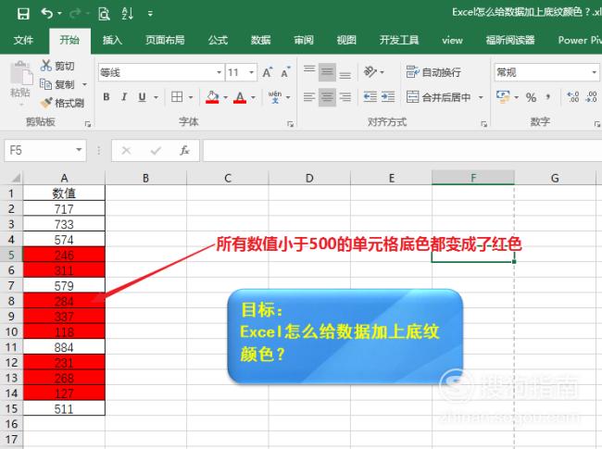Image resolution: width=602 pixels, height=449 pixels.
Task: Click the Undo arrow icon
Action: coord(47,14)
